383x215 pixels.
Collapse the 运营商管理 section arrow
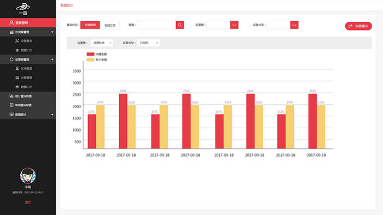pyautogui.click(x=53, y=59)
